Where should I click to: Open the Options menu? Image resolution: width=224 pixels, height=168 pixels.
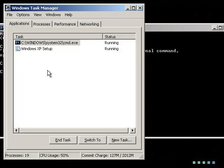point(23,15)
